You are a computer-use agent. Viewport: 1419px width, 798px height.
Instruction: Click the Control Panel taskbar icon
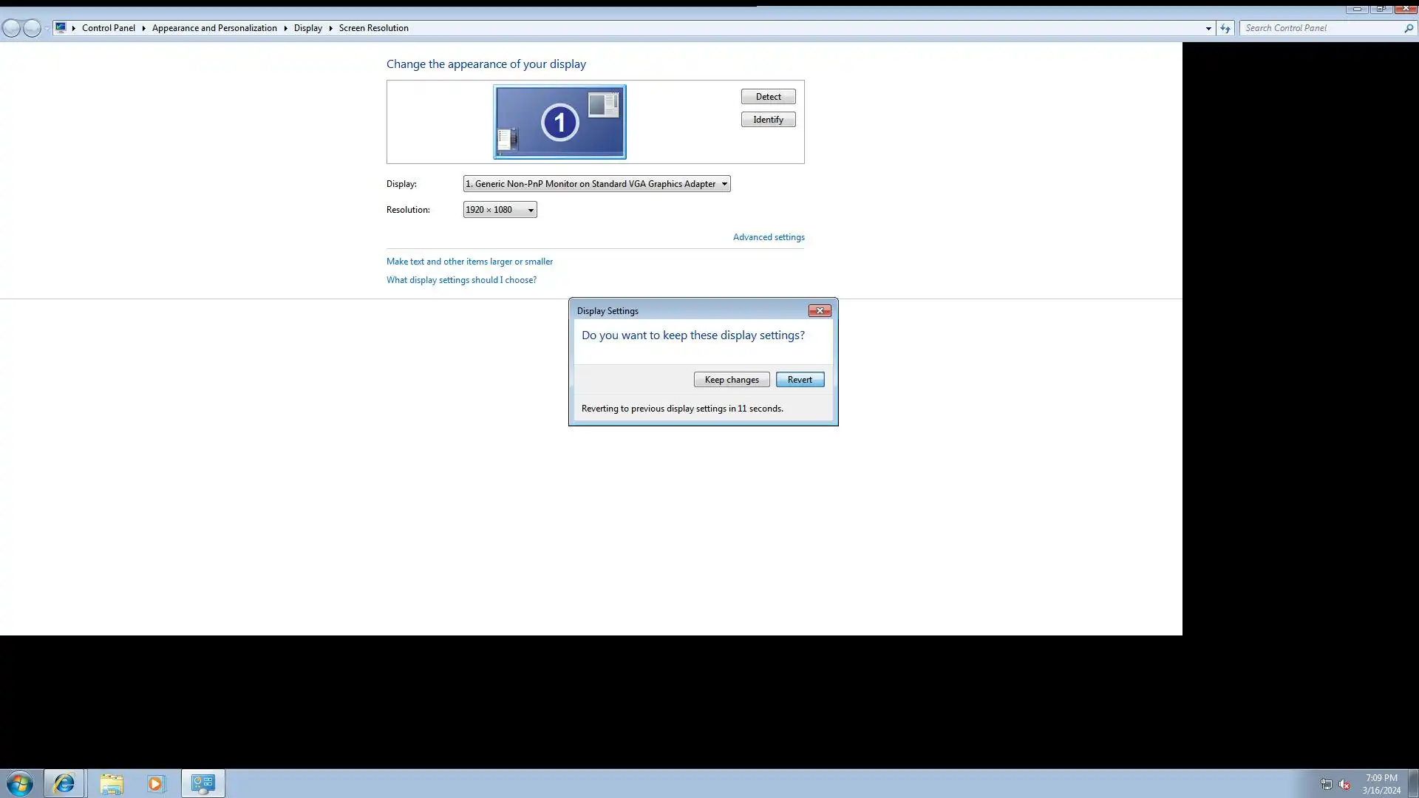point(203,783)
